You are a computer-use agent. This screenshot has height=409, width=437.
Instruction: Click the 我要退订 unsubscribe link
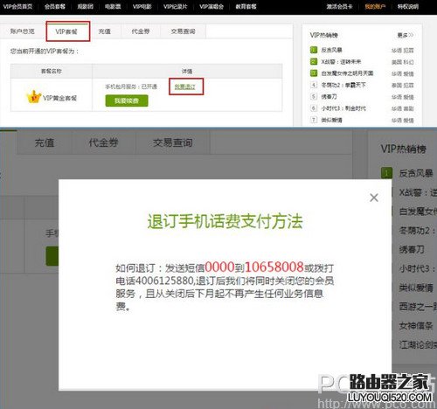click(x=185, y=87)
